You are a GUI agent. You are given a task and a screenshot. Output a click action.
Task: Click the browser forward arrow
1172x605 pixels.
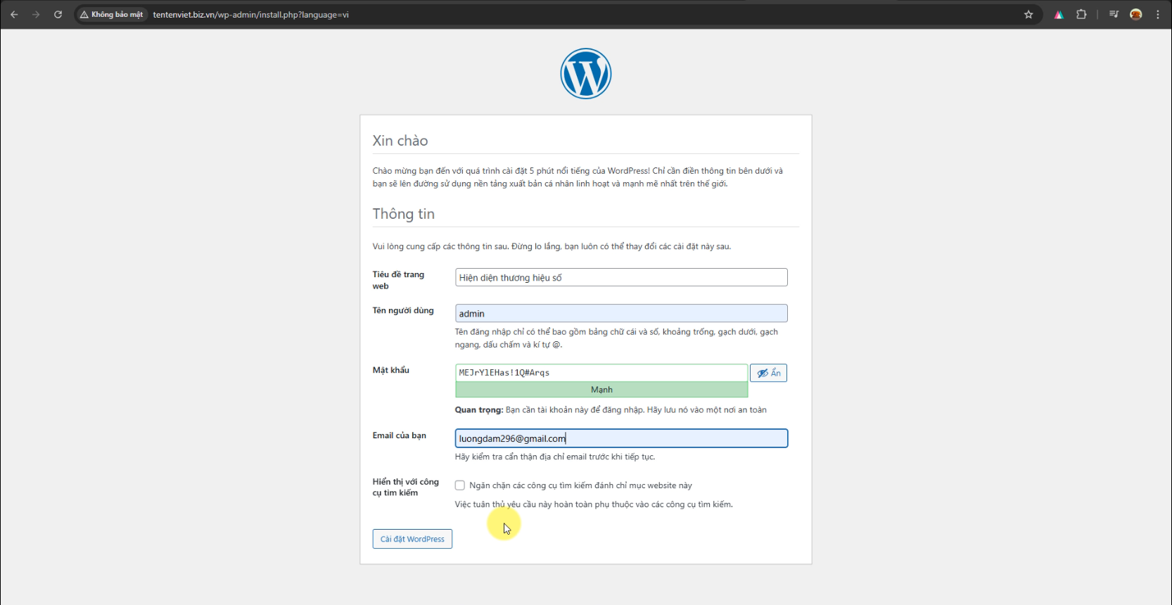36,14
